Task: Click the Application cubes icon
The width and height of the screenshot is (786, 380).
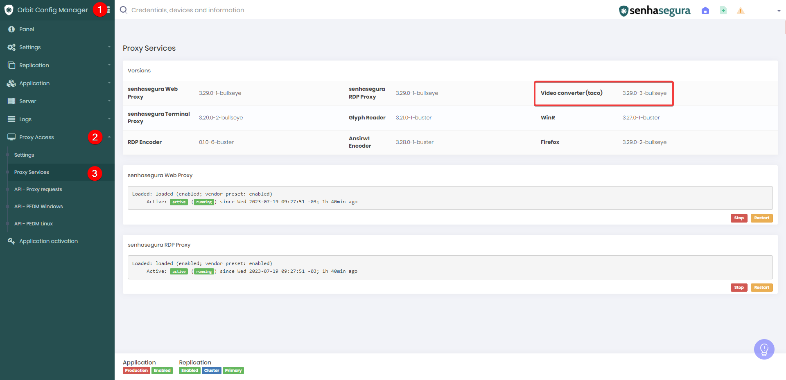Action: [x=11, y=83]
